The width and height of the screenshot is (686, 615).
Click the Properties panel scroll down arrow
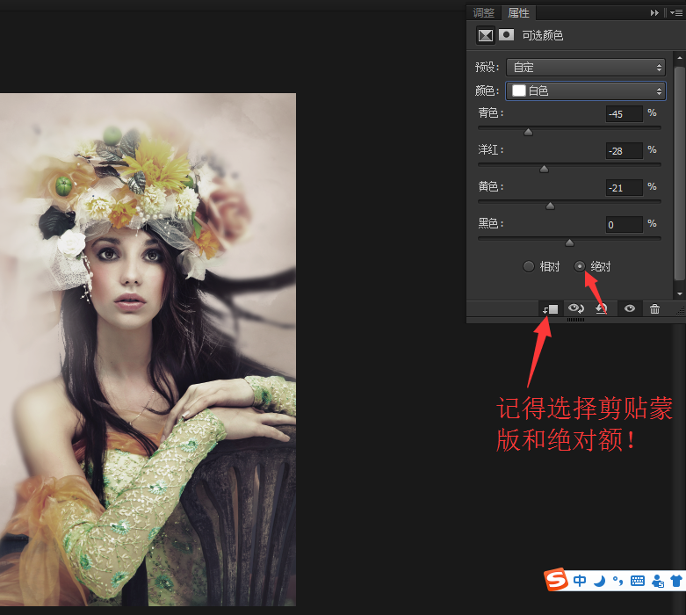pos(679,293)
